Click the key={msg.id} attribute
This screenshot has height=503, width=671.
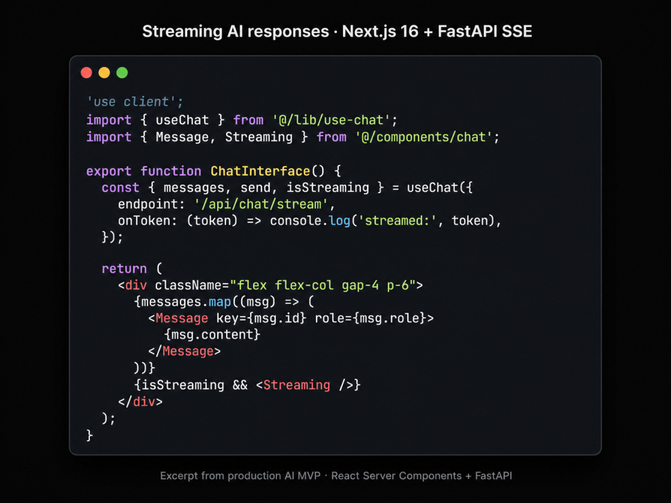tap(261, 319)
